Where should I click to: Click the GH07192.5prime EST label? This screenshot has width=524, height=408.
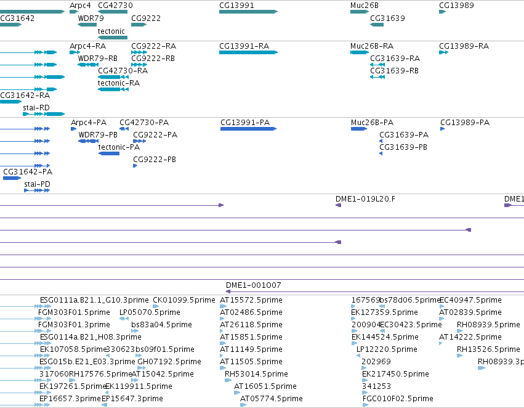pyautogui.click(x=169, y=362)
